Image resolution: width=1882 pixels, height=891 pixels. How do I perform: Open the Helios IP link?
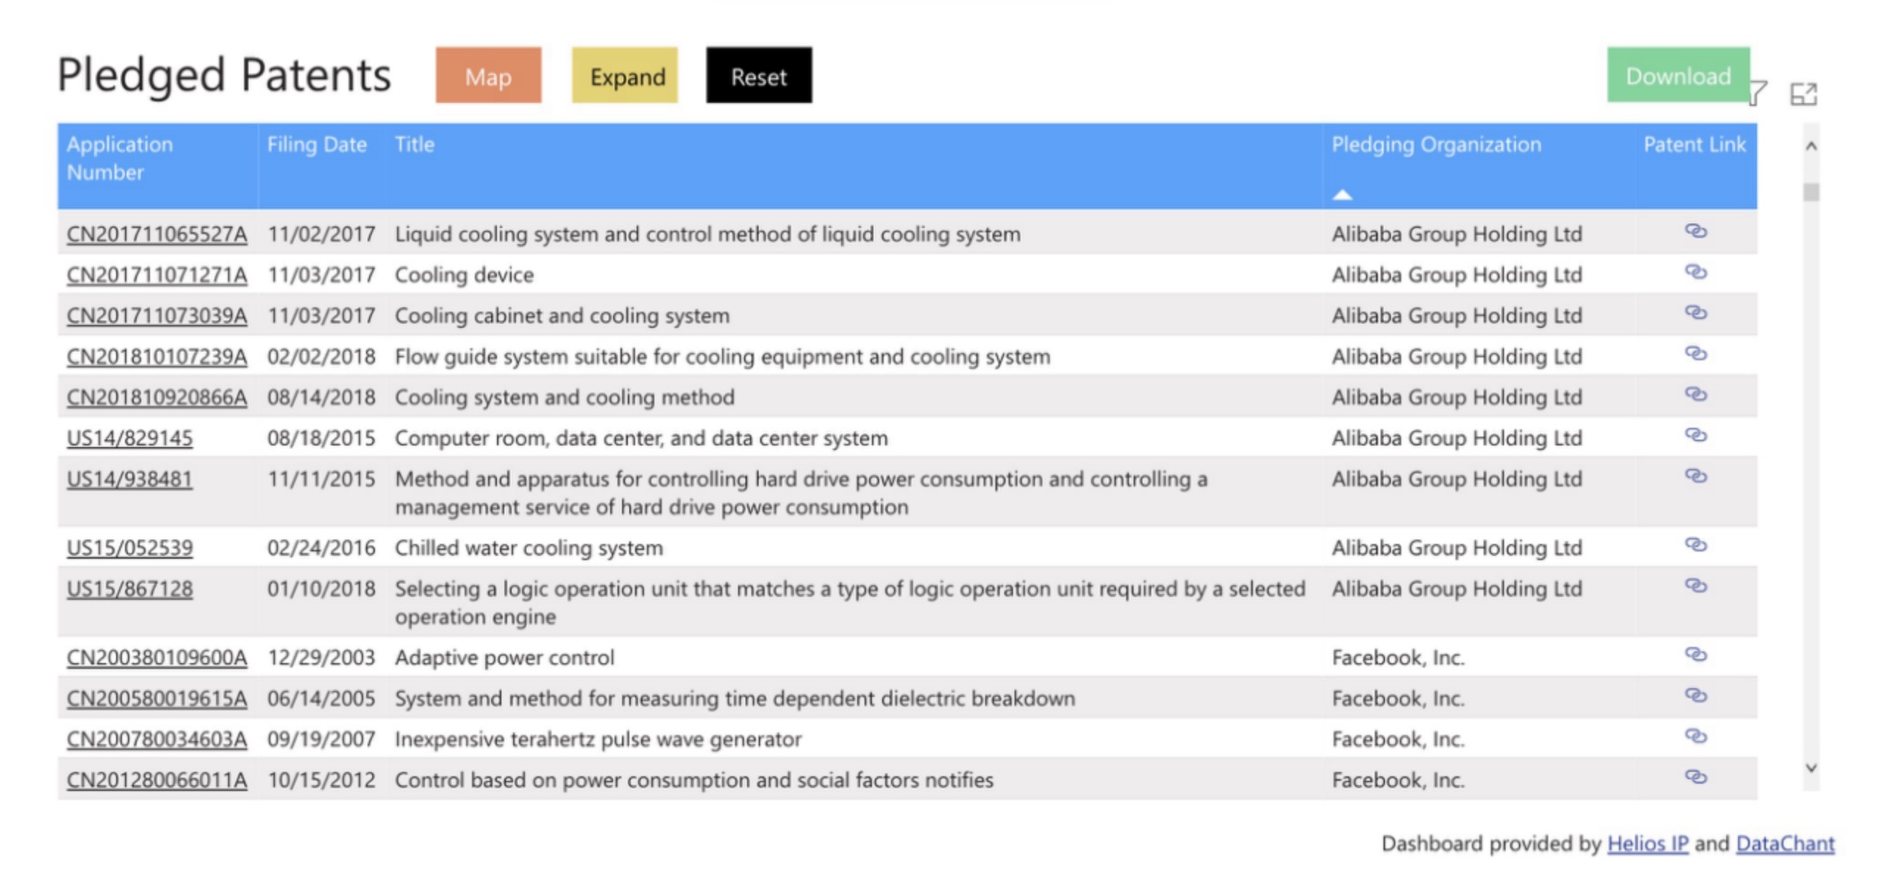1647,843
